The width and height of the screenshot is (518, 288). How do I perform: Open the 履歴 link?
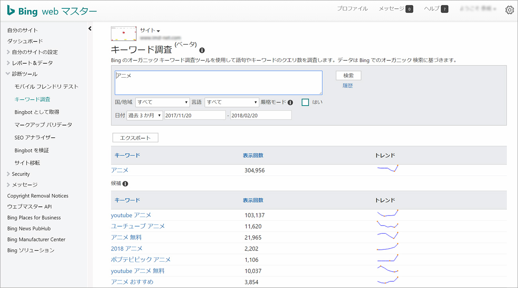point(348,86)
